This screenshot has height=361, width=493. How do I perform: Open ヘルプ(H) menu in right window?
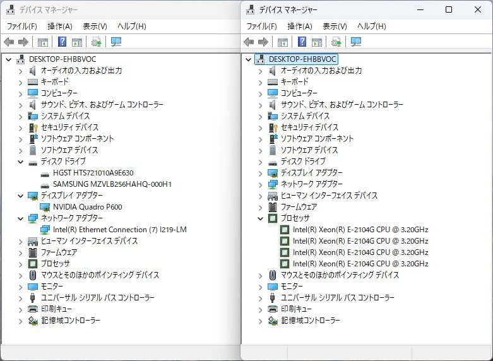tap(372, 26)
